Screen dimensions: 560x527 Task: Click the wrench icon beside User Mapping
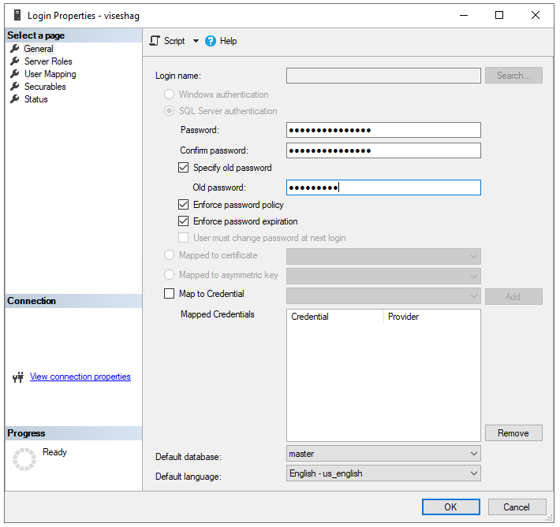pos(15,74)
